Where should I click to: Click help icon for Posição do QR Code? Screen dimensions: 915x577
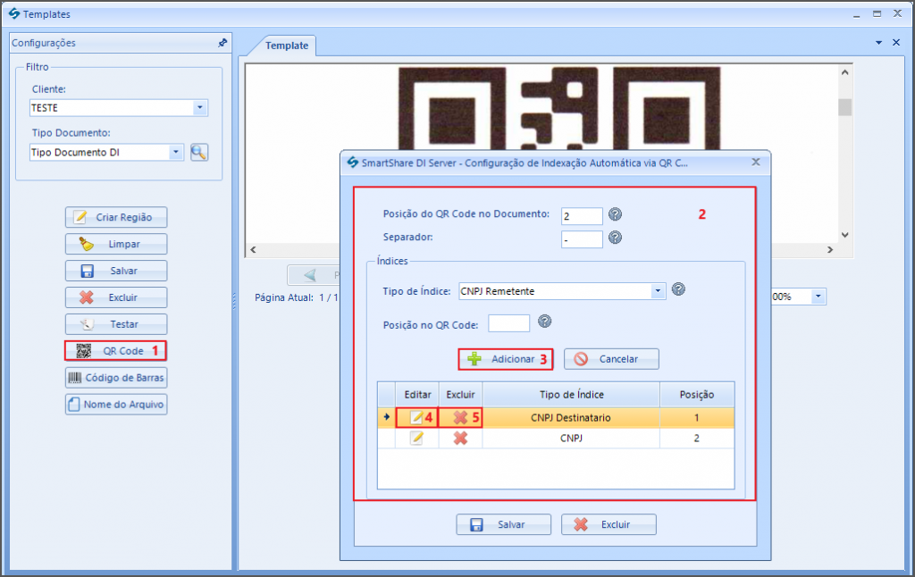615,214
